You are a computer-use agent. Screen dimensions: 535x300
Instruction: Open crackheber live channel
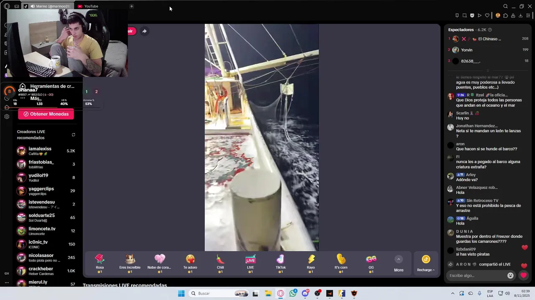(46, 271)
